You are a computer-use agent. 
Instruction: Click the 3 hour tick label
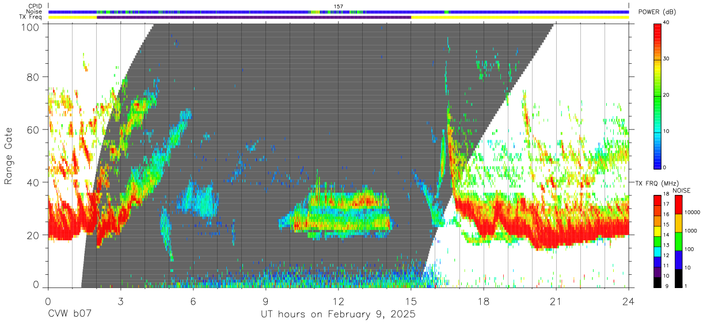pos(120,301)
